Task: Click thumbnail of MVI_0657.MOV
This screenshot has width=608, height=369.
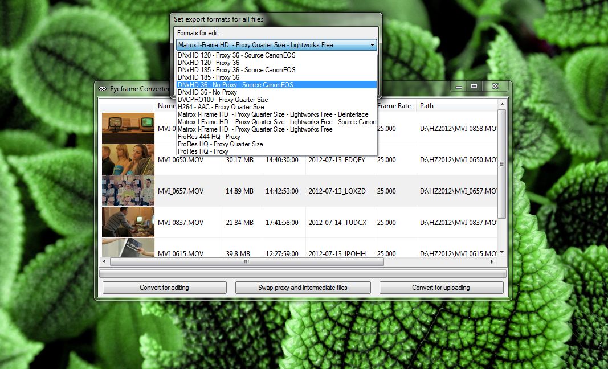Action: coord(128,191)
